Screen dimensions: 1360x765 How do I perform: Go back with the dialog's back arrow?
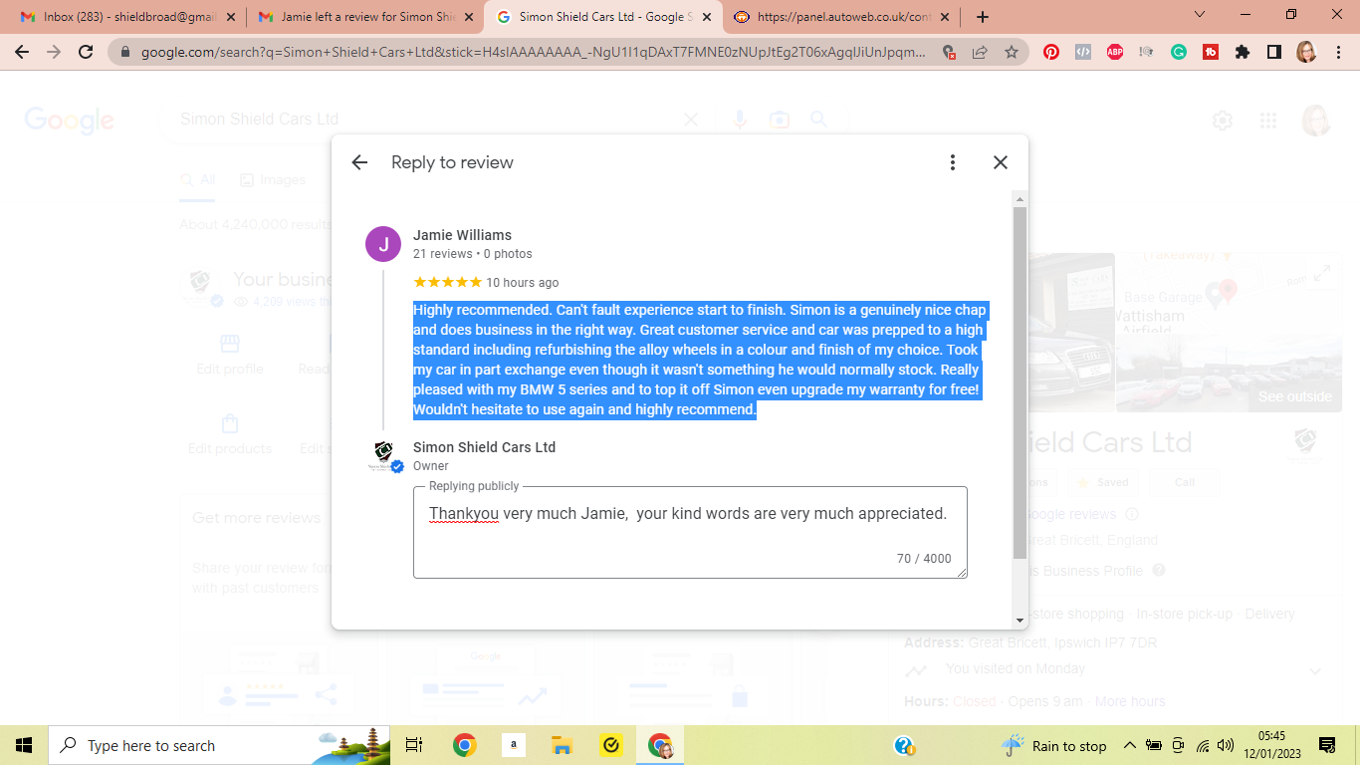click(359, 162)
